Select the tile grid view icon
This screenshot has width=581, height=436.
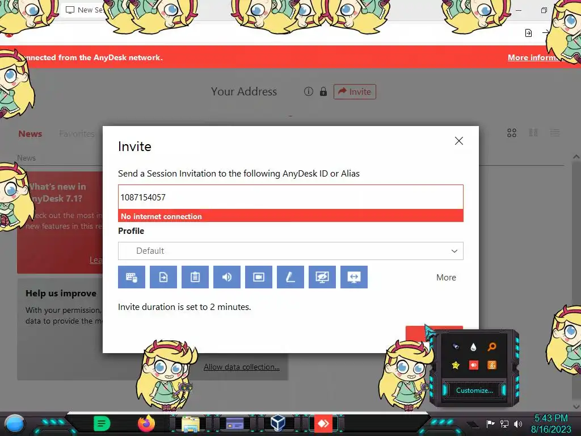pyautogui.click(x=512, y=133)
